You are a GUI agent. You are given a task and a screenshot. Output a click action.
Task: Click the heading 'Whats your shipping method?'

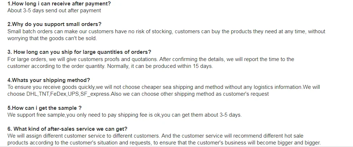(x=48, y=80)
